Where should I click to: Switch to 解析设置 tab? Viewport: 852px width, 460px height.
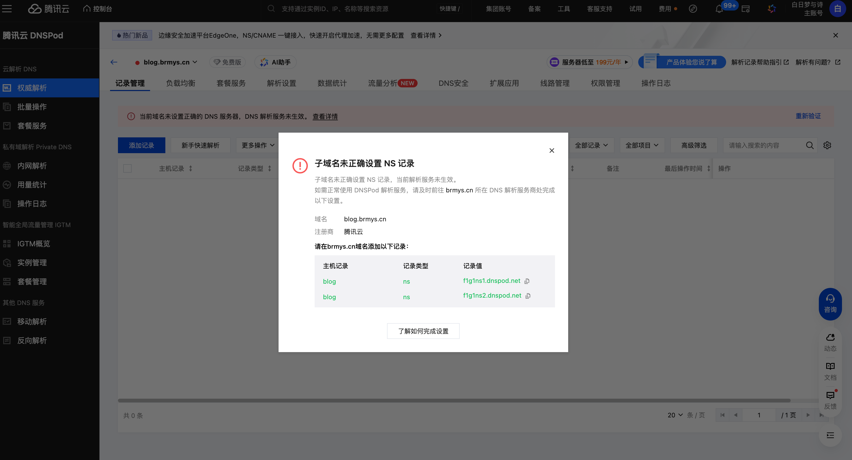pos(281,83)
